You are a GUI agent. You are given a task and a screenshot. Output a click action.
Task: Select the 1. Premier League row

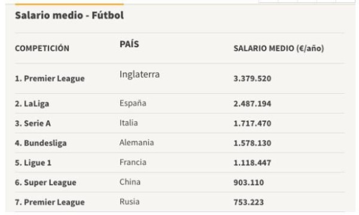pos(180,78)
